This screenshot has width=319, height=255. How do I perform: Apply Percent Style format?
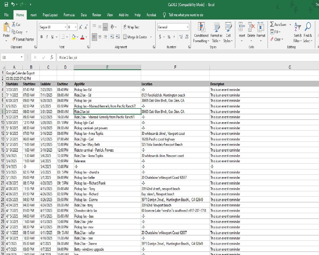(169, 37)
